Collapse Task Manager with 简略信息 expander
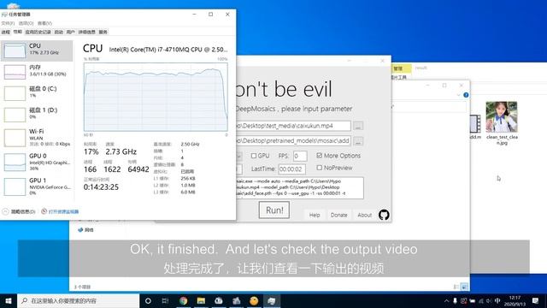Image resolution: width=547 pixels, height=308 pixels. (x=19, y=211)
